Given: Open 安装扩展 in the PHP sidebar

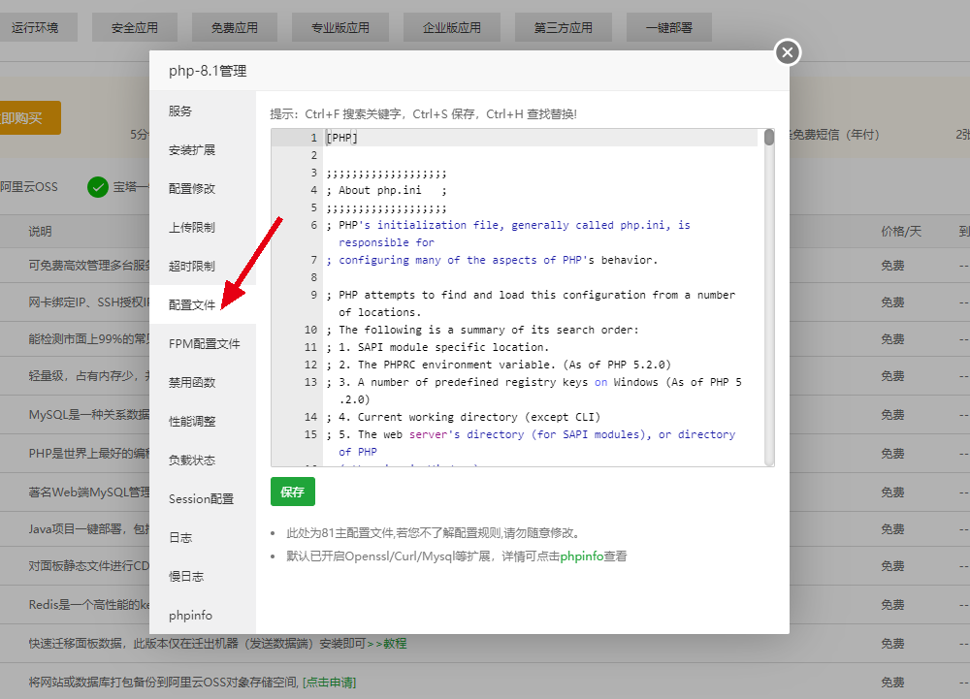Looking at the screenshot, I should pos(192,150).
